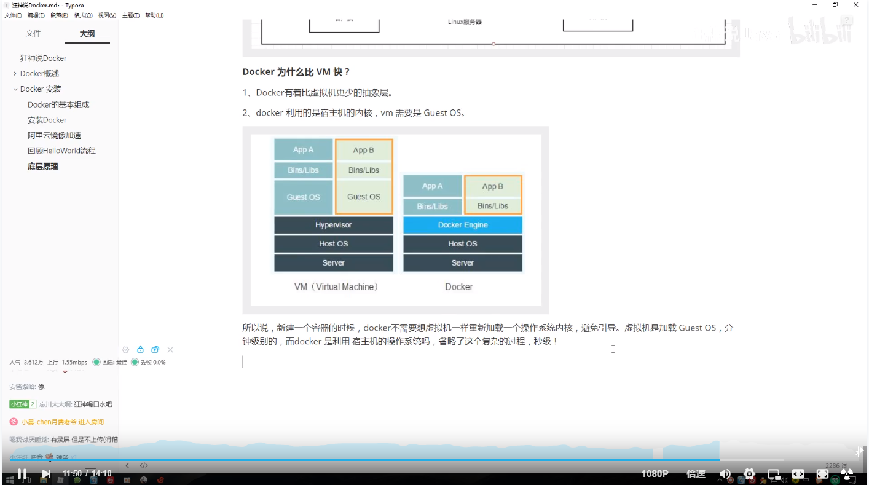This screenshot has height=485, width=869.
Task: Switch to the 大纲 outline tab
Action: tap(87, 34)
